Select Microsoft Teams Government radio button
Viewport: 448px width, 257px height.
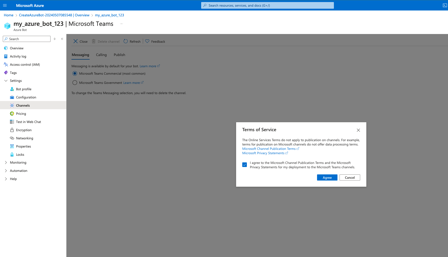click(75, 83)
